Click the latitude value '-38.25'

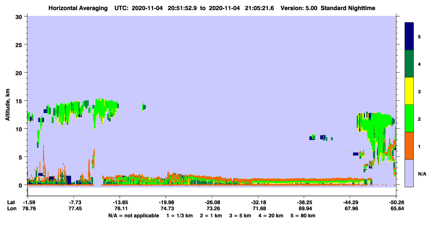304,202
